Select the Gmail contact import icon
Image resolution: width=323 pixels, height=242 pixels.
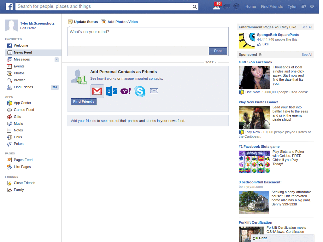pyautogui.click(x=97, y=91)
